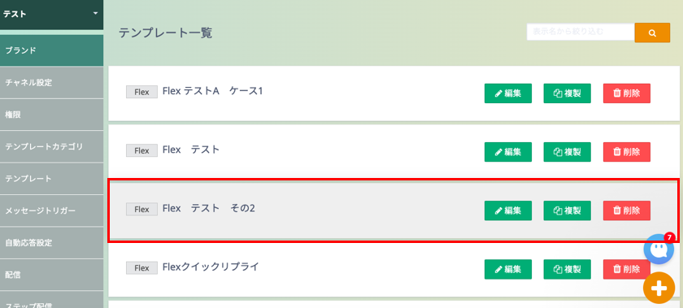Select 権限 in the sidebar

51,115
